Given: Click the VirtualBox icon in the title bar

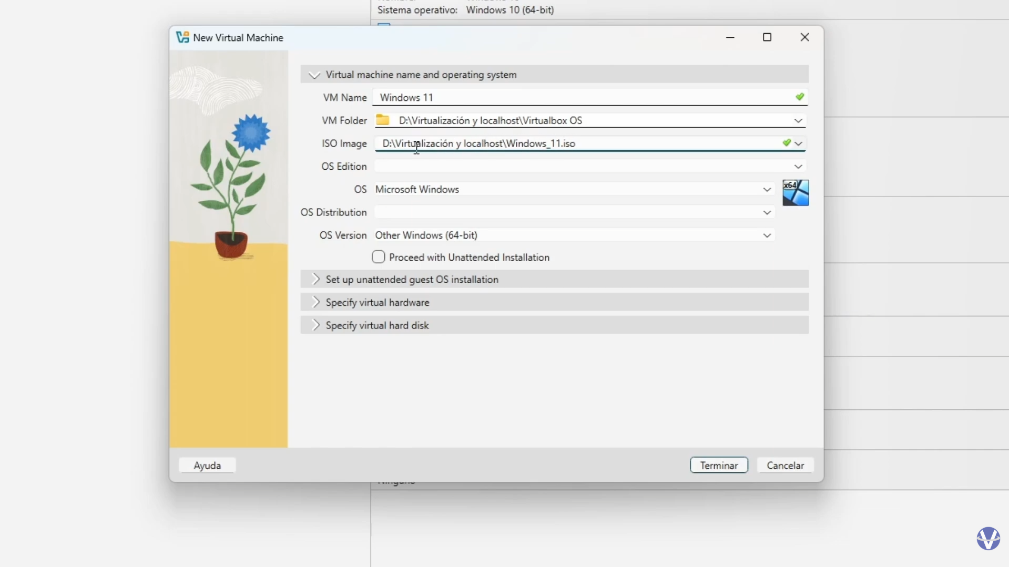Looking at the screenshot, I should [182, 37].
